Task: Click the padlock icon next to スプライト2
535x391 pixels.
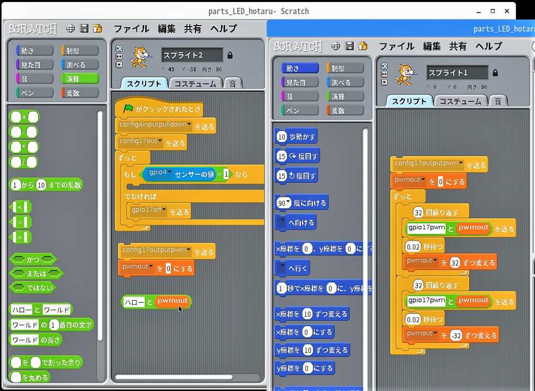Action: tap(230, 55)
